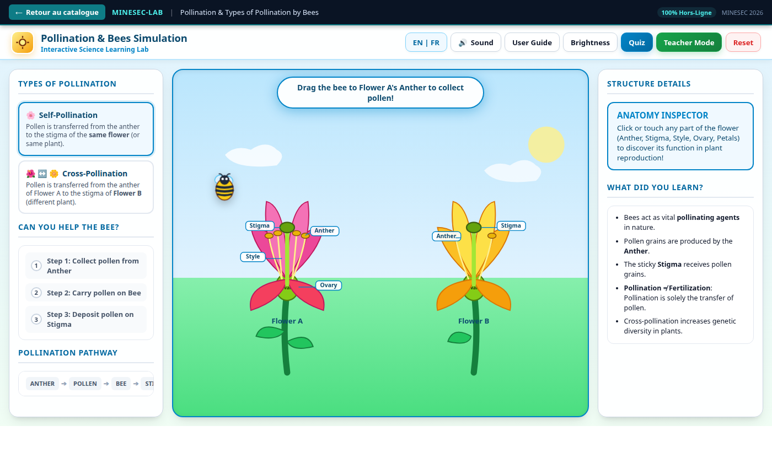The width and height of the screenshot is (772, 474).
Task: Click "Step 1: Collect pollen from Anther"
Action: point(86,266)
